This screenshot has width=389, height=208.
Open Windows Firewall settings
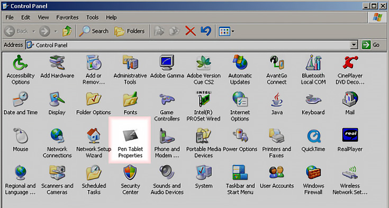pos(313,180)
